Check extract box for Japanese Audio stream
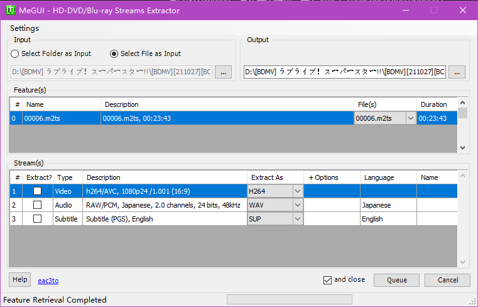This screenshot has height=307, width=478. (38, 205)
